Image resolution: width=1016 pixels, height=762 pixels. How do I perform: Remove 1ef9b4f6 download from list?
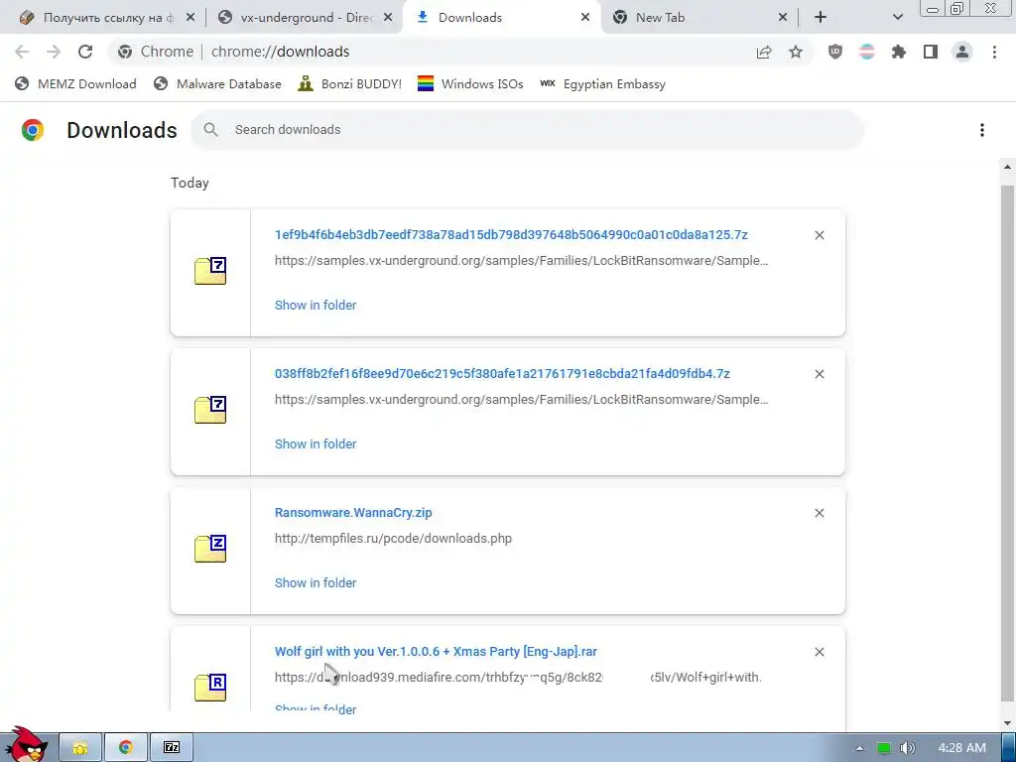(x=820, y=235)
